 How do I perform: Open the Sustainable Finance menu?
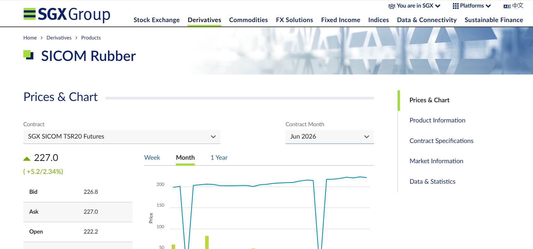tap(494, 20)
